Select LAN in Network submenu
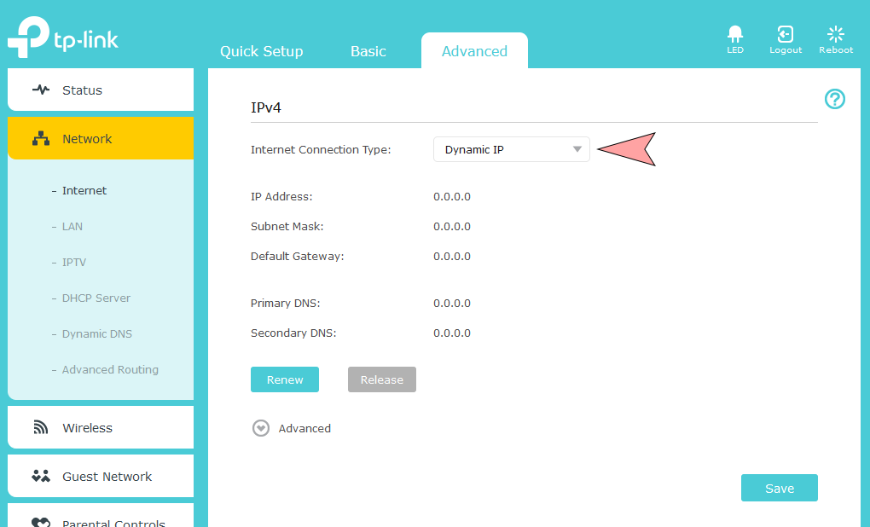This screenshot has width=870, height=527. (72, 227)
